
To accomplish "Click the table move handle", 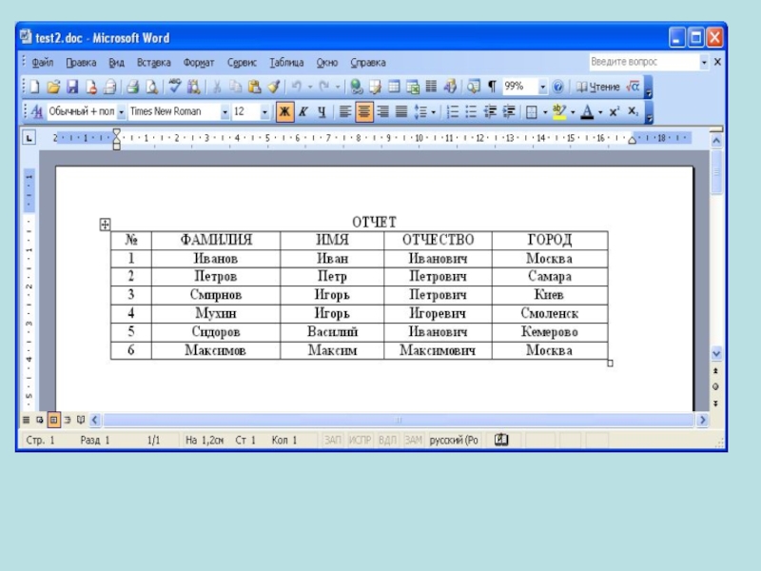I will tap(105, 225).
